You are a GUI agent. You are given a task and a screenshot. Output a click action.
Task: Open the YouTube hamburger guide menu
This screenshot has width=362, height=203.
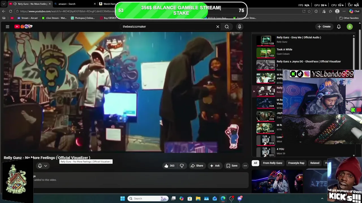(8, 27)
